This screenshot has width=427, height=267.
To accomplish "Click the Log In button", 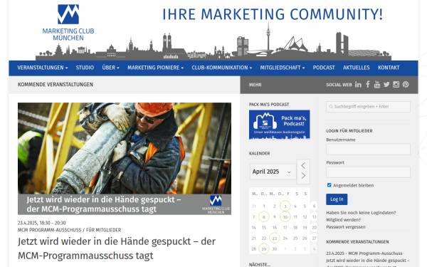I will coord(337,199).
